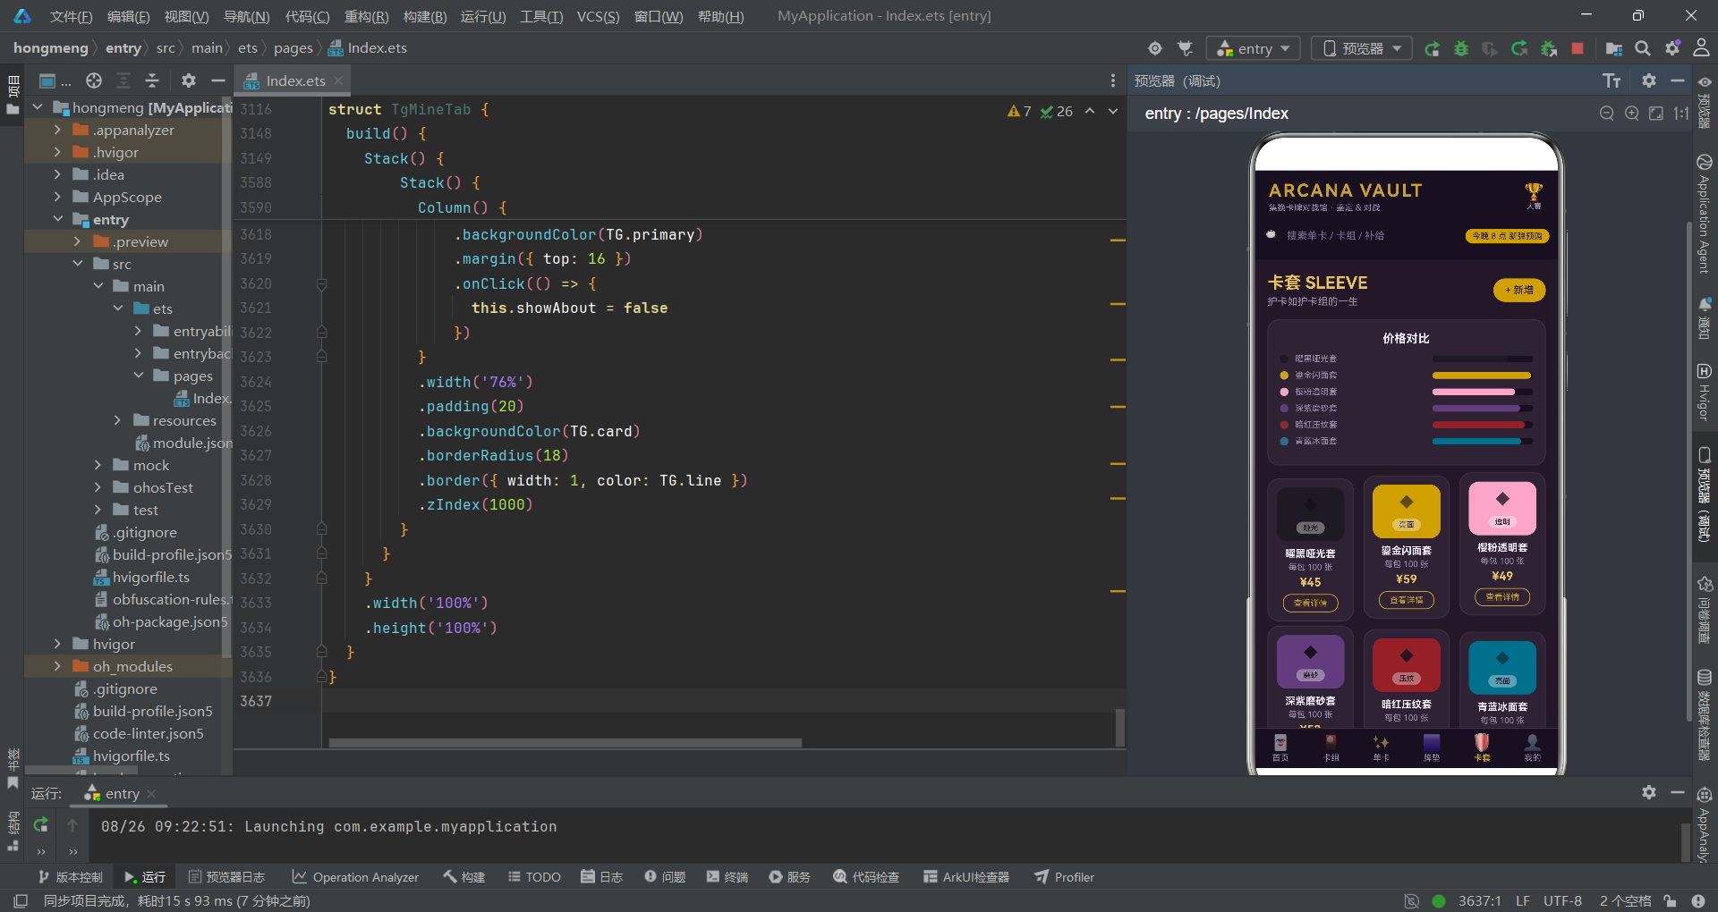Screen dimensions: 1718x912
Task: Click the 今晚8点 pre-order badge
Action: coord(1507,236)
